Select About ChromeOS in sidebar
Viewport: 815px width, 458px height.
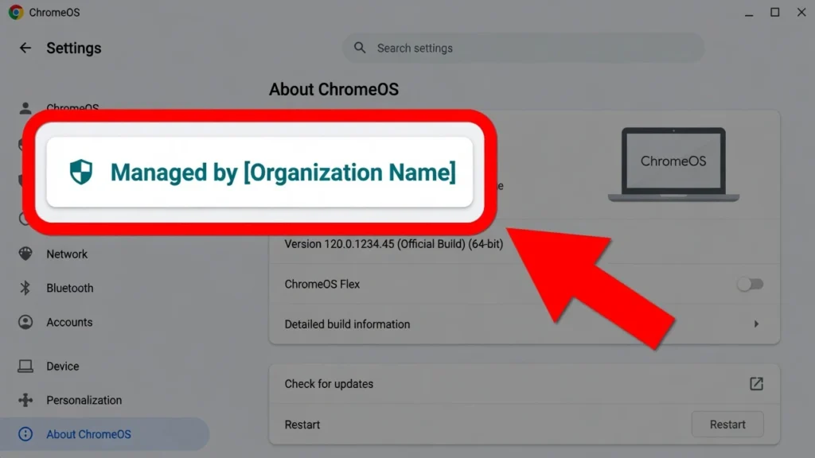(x=104, y=434)
